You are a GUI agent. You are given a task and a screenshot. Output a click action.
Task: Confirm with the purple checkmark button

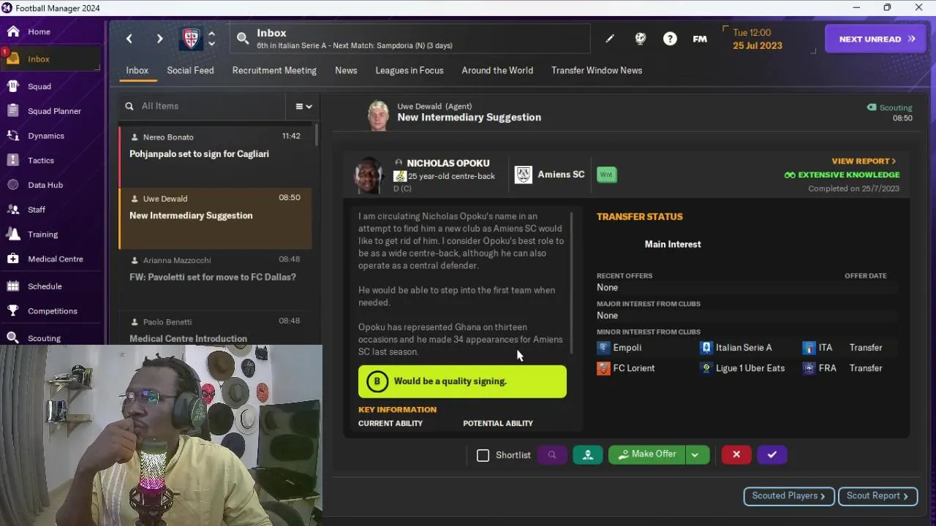(772, 454)
